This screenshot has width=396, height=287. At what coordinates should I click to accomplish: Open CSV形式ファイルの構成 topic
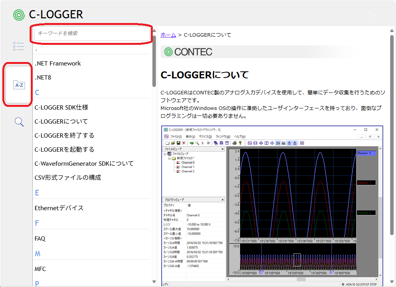pyautogui.click(x=68, y=177)
